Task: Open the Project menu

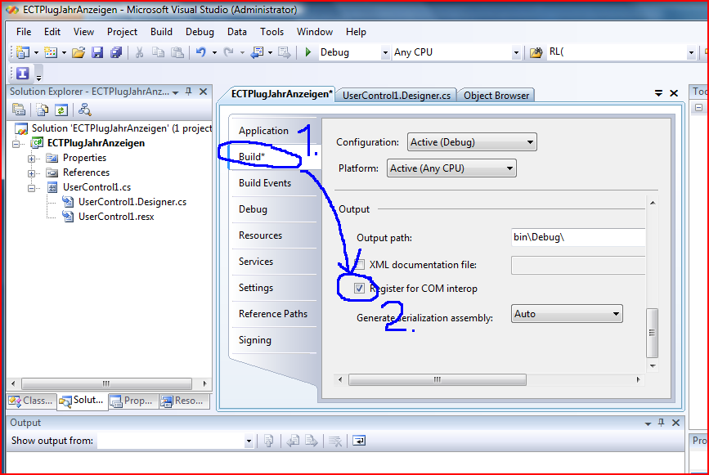Action: tap(122, 32)
